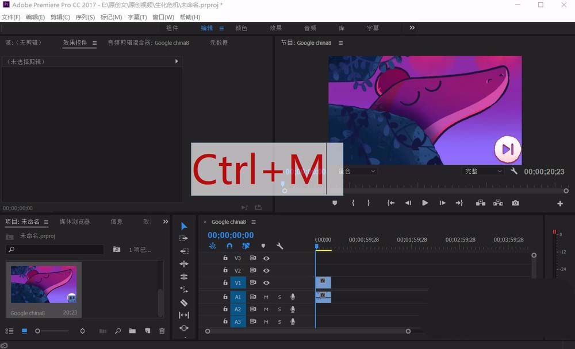Switch Project panel to icon view

tap(25, 331)
